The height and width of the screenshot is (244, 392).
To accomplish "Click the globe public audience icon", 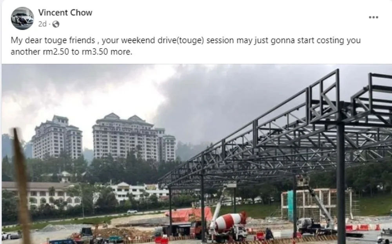I will point(56,24).
